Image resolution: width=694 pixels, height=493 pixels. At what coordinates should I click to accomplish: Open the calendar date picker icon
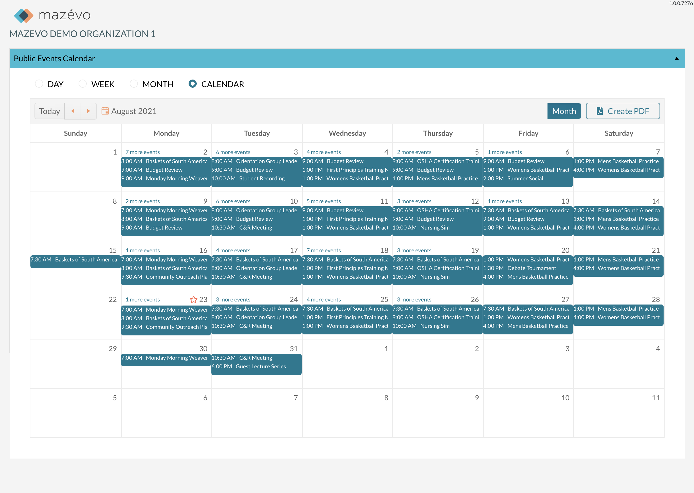[105, 111]
